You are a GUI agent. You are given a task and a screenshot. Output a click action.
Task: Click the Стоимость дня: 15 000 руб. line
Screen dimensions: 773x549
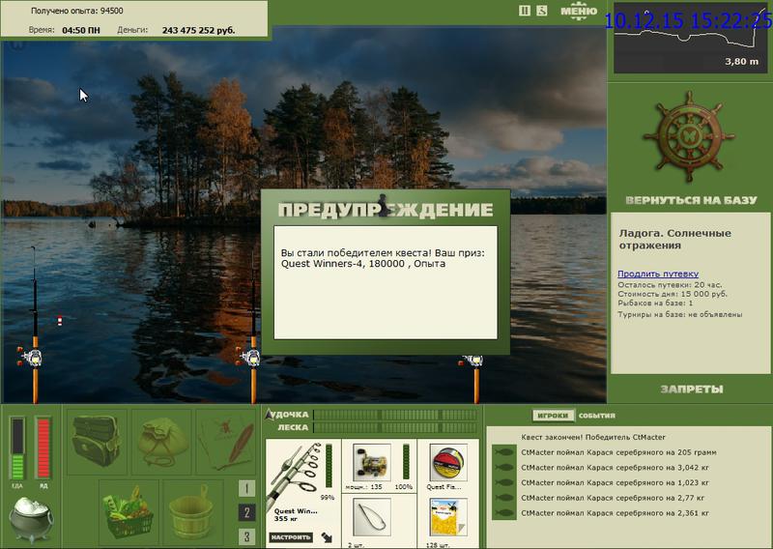[x=673, y=294]
